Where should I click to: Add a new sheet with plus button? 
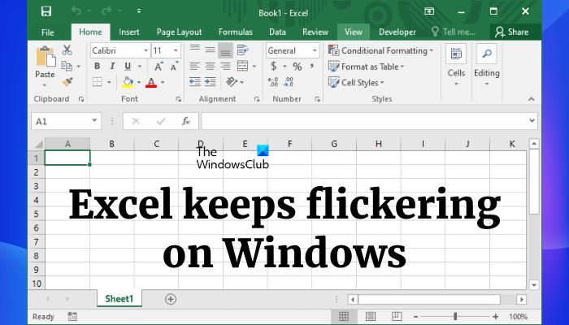[x=171, y=299]
